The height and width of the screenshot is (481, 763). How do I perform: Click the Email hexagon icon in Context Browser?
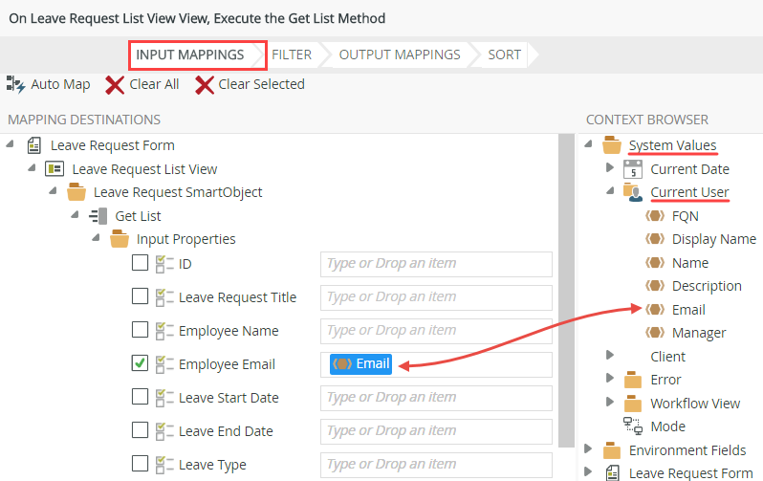(x=655, y=310)
